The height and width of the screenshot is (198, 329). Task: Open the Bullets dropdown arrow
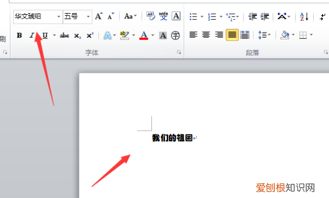(202, 16)
